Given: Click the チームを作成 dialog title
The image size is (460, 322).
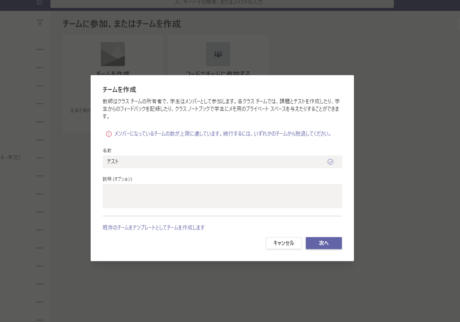Looking at the screenshot, I should [119, 89].
